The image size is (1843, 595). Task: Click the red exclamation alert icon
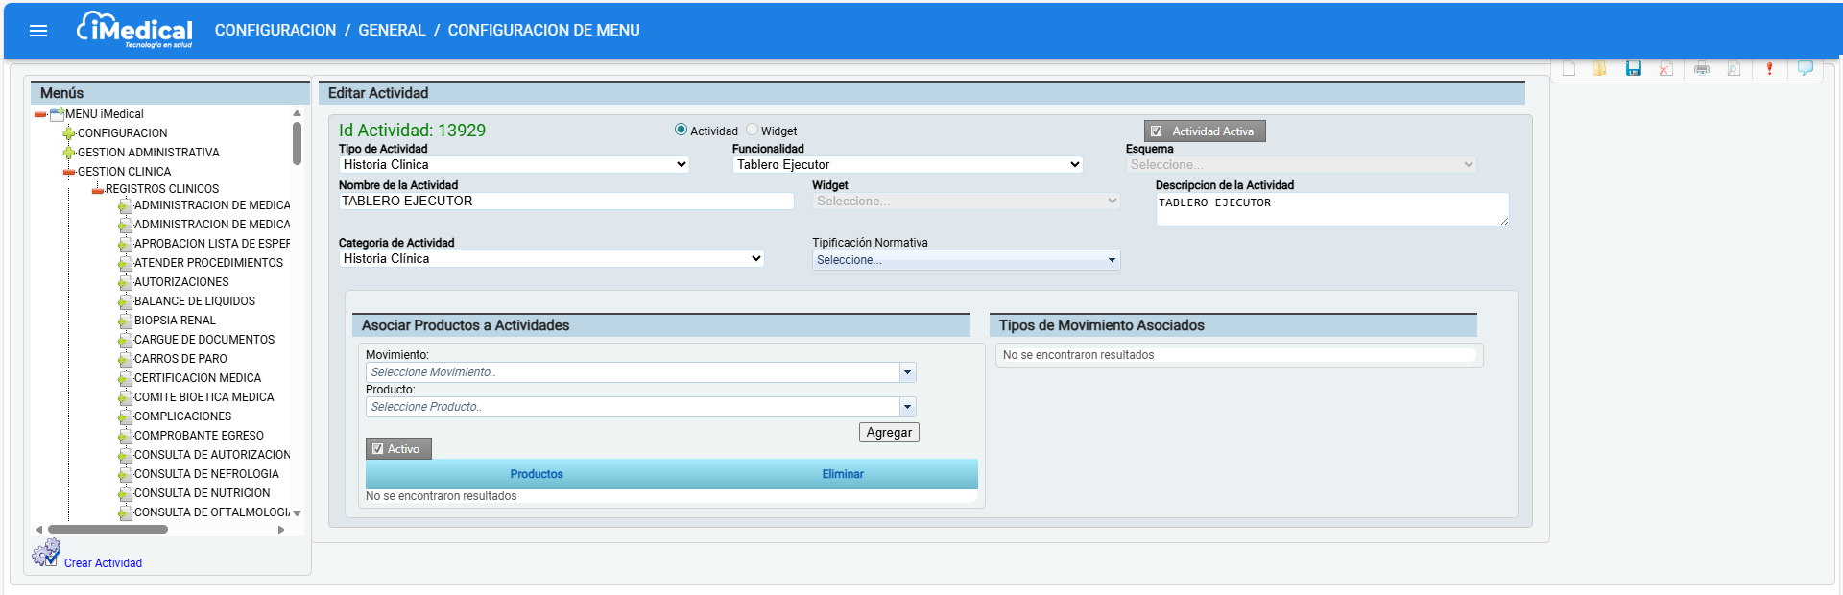coord(1769,69)
